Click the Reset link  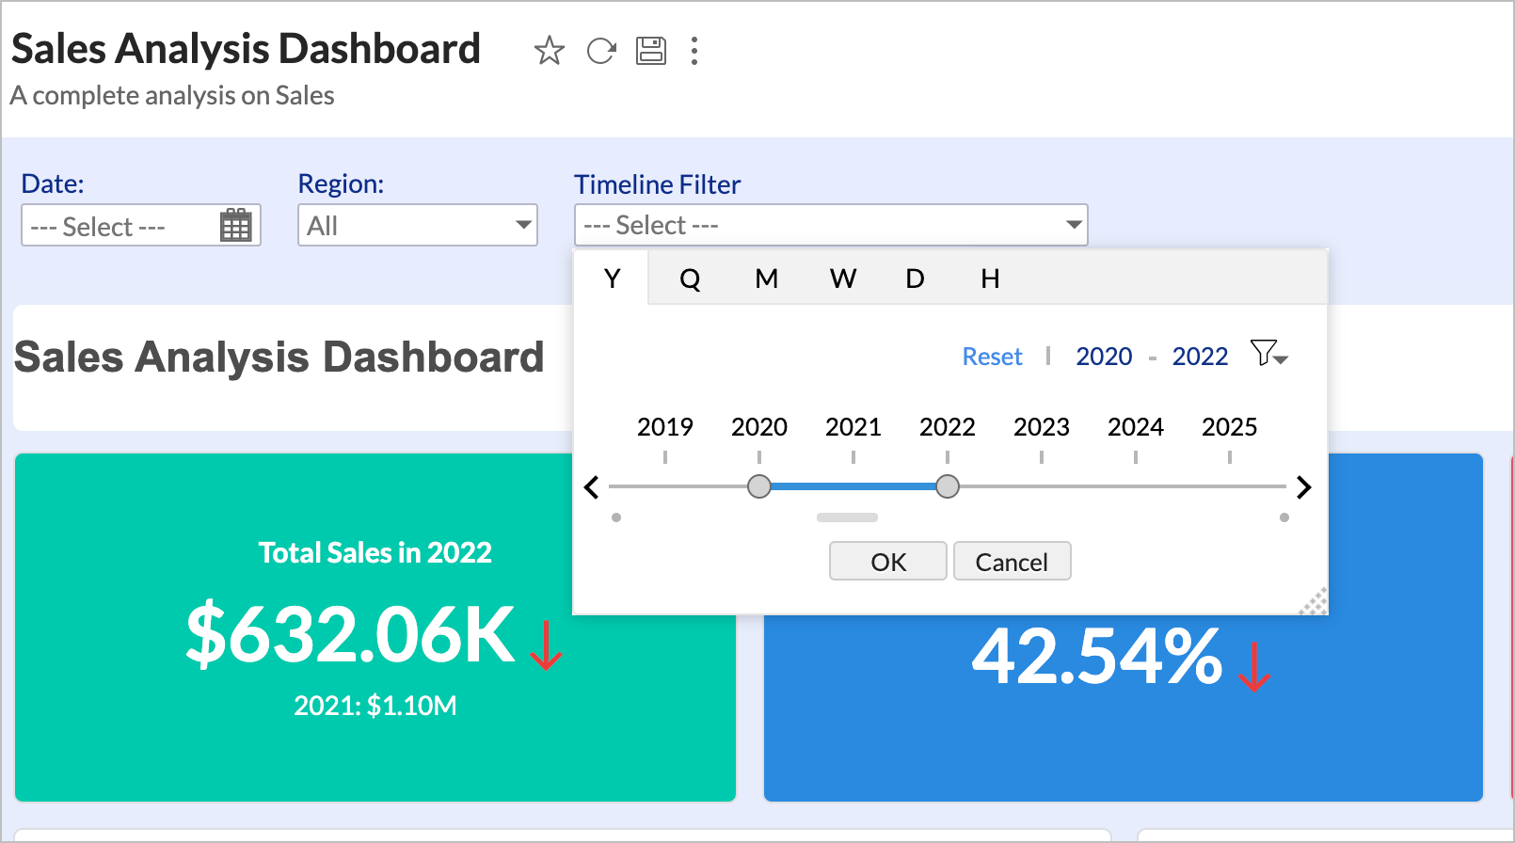(992, 357)
